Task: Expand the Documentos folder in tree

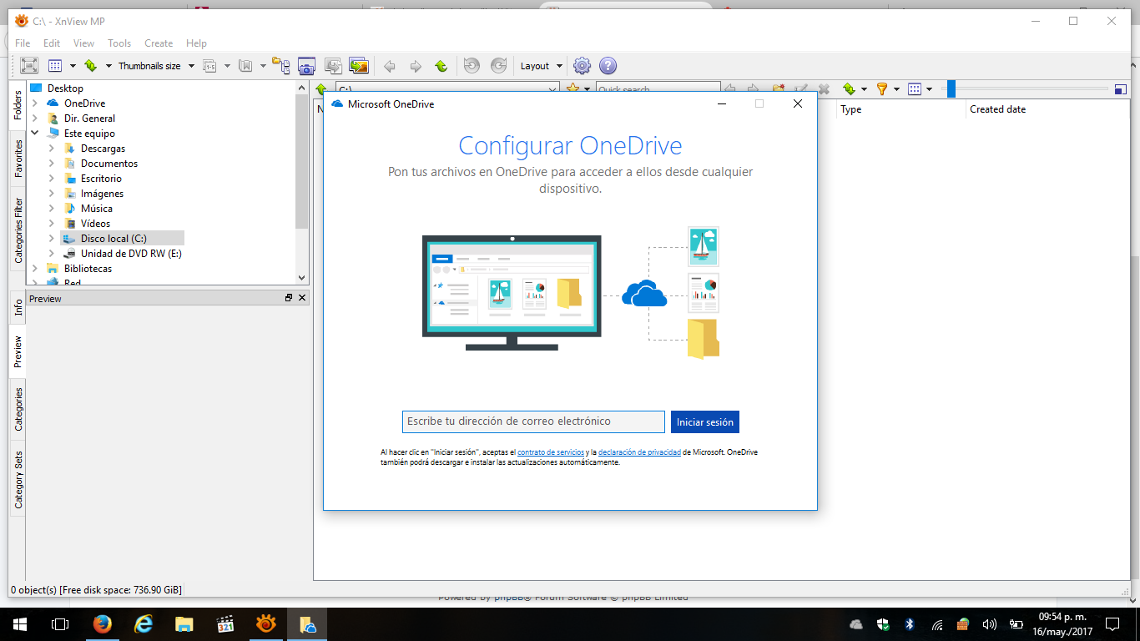Action: tap(52, 164)
